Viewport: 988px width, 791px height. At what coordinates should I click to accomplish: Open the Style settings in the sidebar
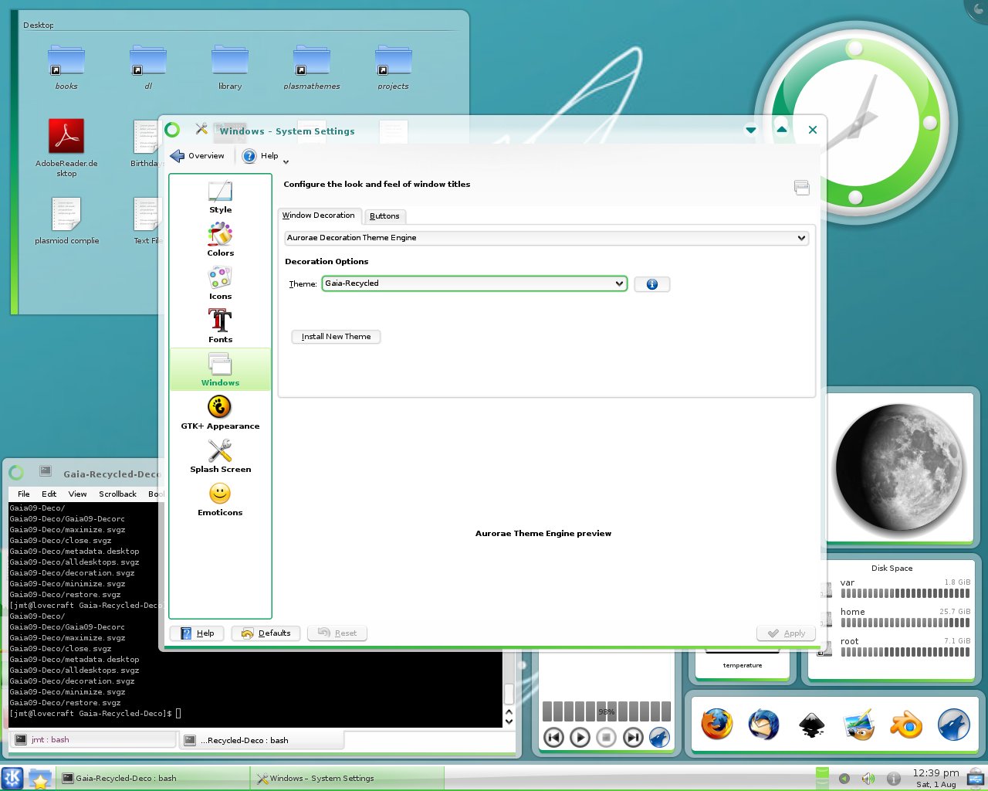click(x=220, y=197)
